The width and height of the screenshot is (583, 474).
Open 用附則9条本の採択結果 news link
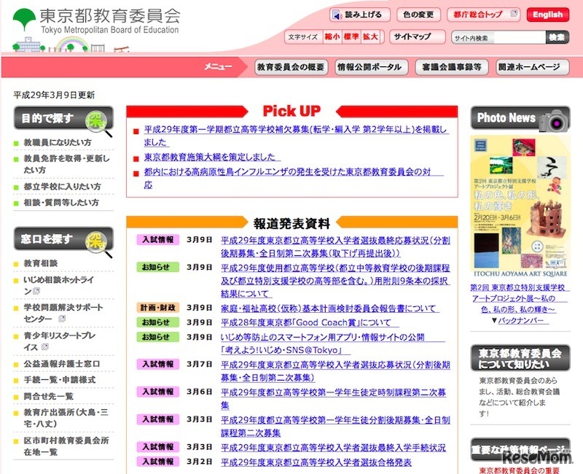(335, 281)
